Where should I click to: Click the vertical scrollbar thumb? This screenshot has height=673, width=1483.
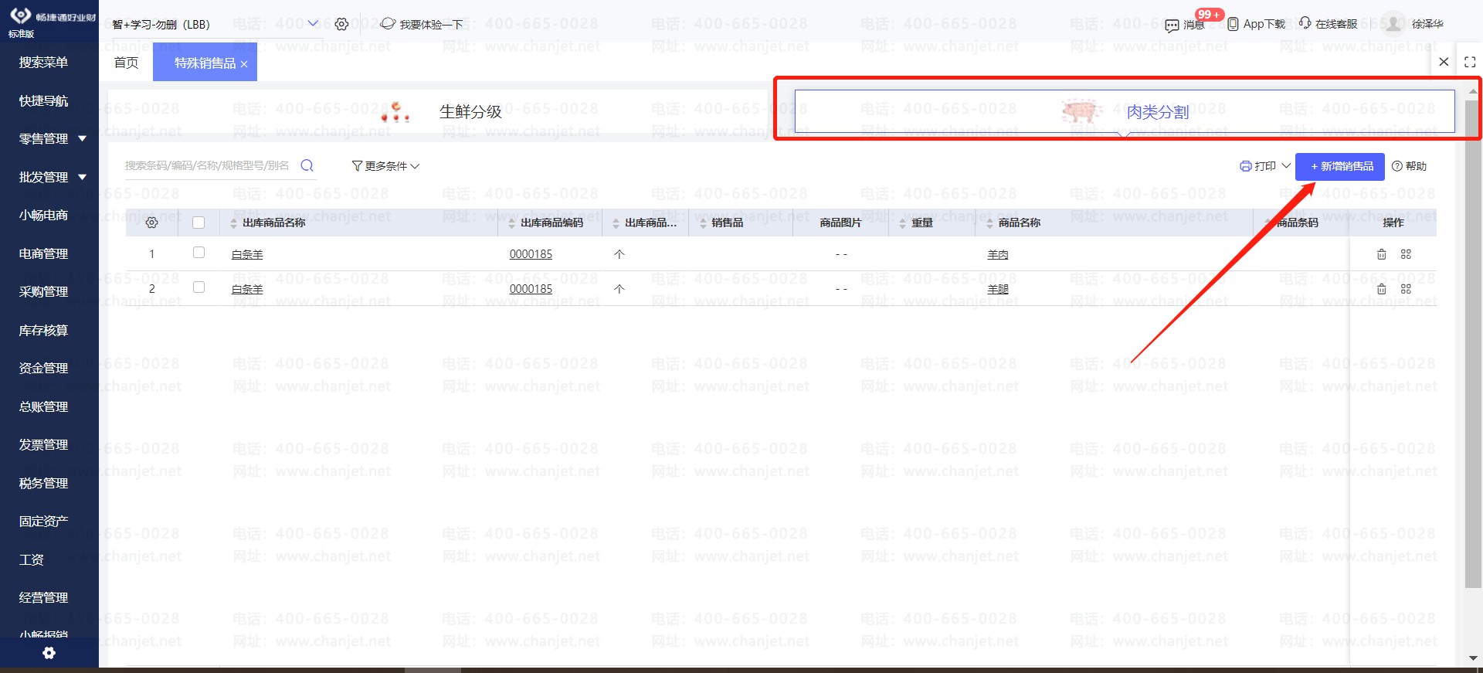(1472, 343)
